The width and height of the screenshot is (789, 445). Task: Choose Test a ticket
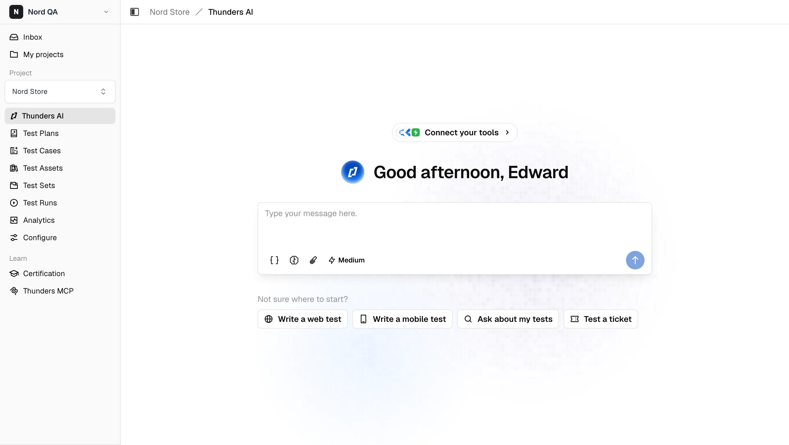click(601, 319)
